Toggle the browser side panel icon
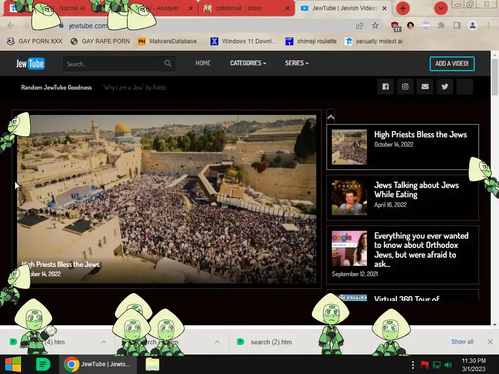 [x=457, y=25]
